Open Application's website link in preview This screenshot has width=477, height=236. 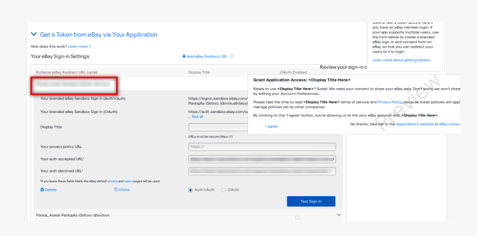[415, 124]
